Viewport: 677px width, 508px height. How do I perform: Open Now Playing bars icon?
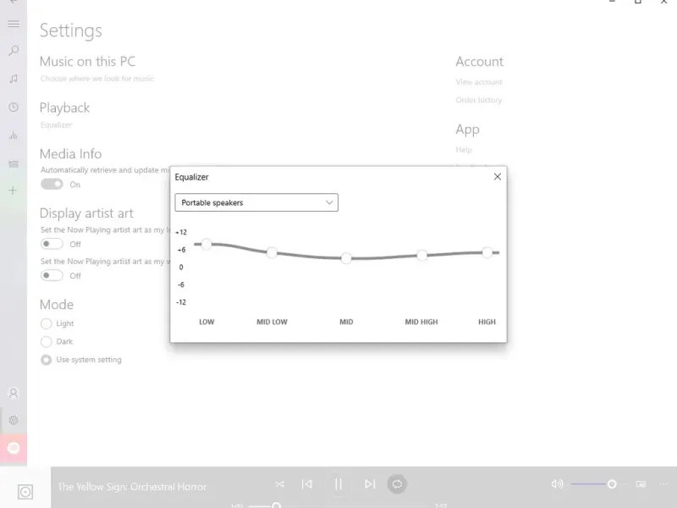(x=14, y=135)
